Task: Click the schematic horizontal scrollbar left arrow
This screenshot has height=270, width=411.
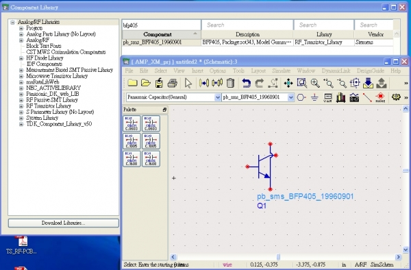Action: (x=173, y=257)
